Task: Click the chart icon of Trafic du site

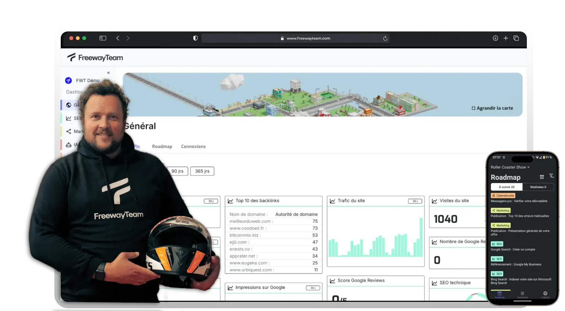Action: click(332, 201)
